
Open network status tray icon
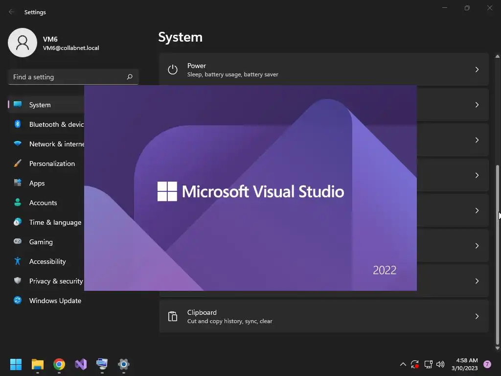tap(428, 364)
